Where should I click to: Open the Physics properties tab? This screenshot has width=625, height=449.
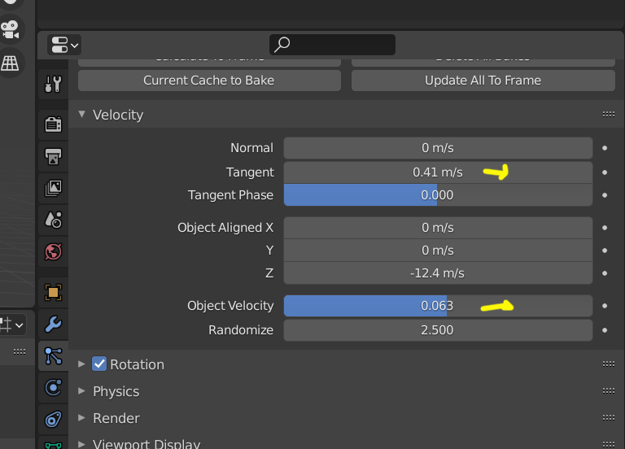tap(53, 387)
